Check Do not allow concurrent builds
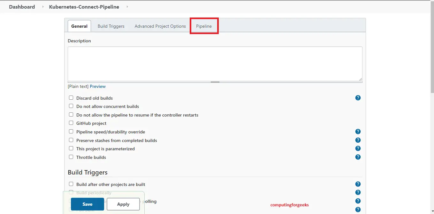 (x=71, y=106)
